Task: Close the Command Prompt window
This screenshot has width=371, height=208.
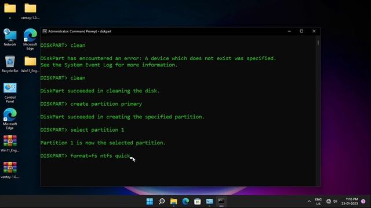Action: (314, 31)
